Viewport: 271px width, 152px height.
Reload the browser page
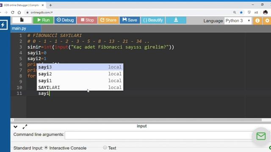coord(13,12)
